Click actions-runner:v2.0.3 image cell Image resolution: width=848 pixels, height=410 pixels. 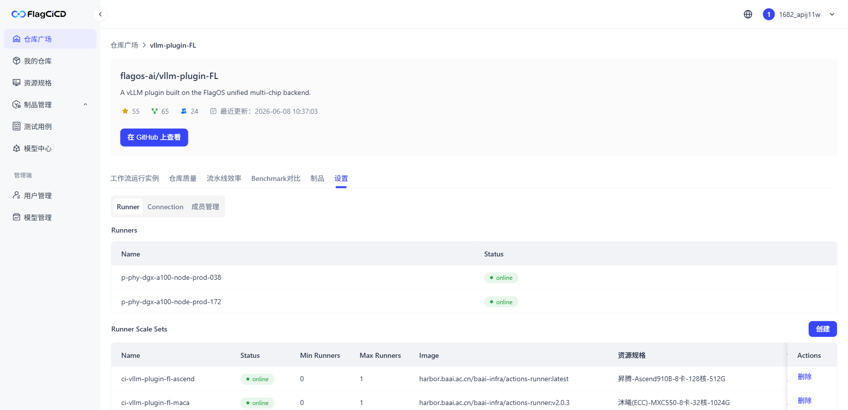(x=494, y=403)
